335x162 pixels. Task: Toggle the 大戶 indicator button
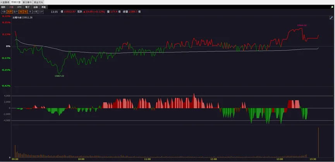(x=10, y=12)
